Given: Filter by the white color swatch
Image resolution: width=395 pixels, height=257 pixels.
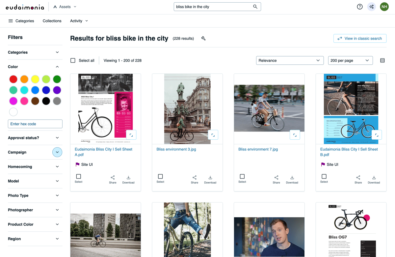Looking at the screenshot, I should (13, 112).
